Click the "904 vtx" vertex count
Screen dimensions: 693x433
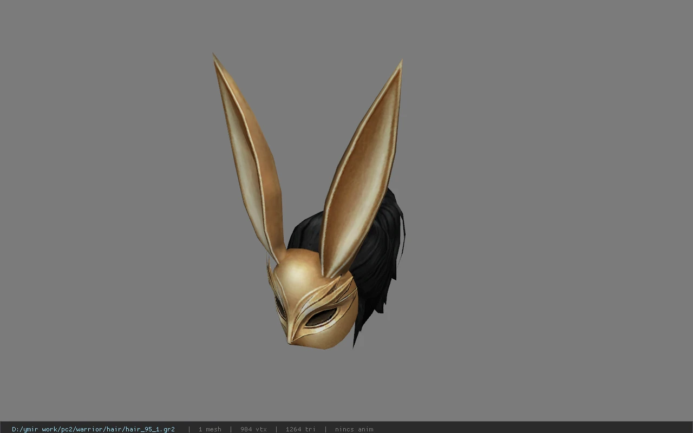click(x=253, y=429)
